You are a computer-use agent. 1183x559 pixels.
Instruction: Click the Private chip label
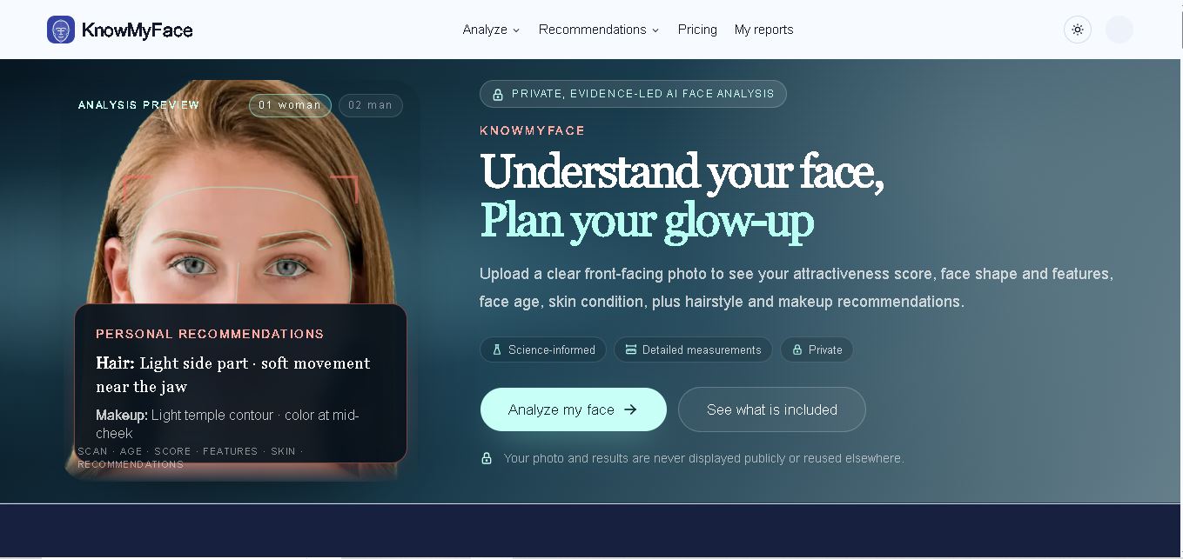[x=825, y=349]
